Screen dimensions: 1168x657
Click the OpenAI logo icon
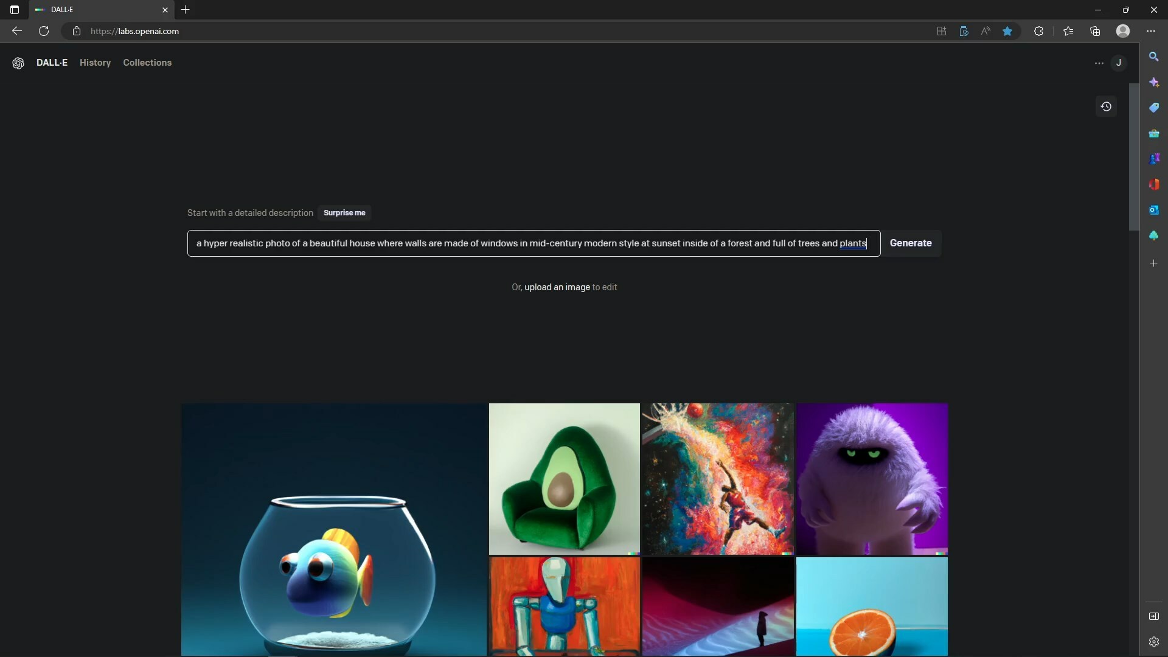18,63
